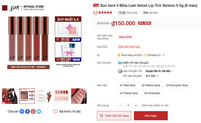
Task: Choose the 25 Final Note variant
Action: pos(152,93)
